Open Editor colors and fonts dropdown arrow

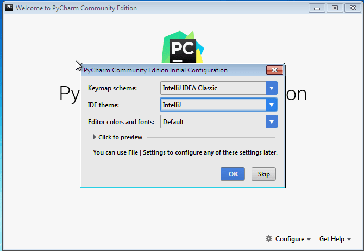(272, 122)
